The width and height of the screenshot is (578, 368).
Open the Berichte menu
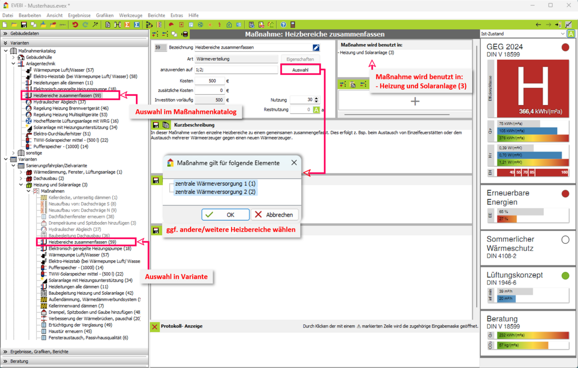tap(156, 15)
